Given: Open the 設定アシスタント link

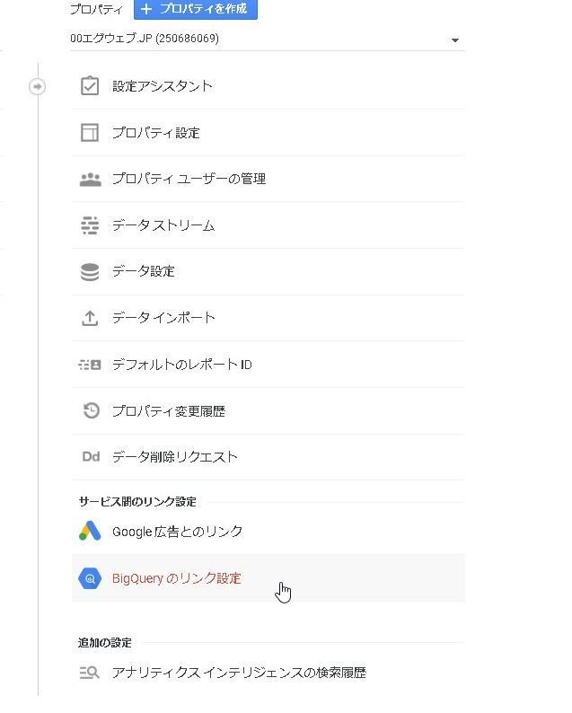Looking at the screenshot, I should pos(163,86).
